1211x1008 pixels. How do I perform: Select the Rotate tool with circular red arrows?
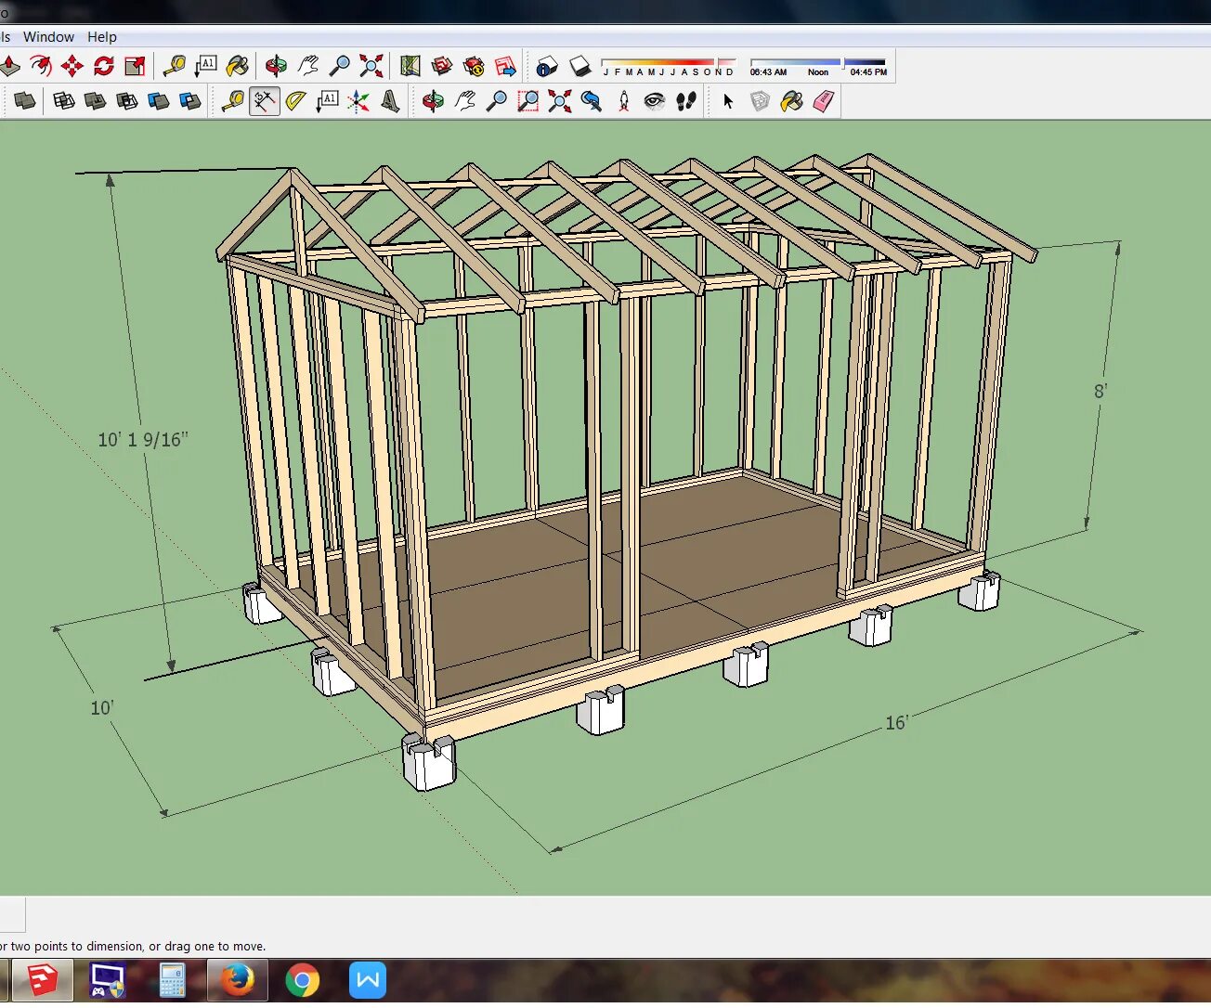(103, 66)
